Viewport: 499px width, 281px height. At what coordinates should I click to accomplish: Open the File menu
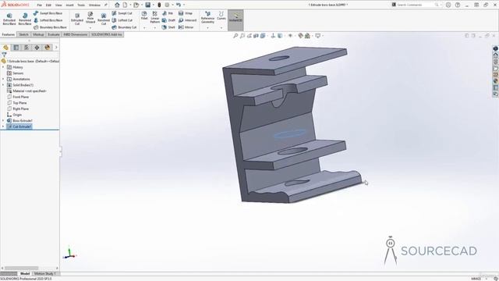pos(40,5)
